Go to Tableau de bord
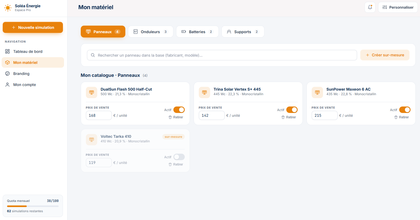The image size is (420, 220). tap(33, 51)
